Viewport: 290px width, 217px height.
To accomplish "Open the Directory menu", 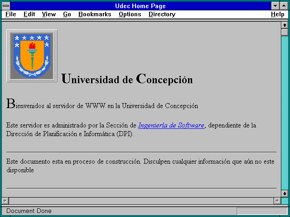I will point(162,14).
